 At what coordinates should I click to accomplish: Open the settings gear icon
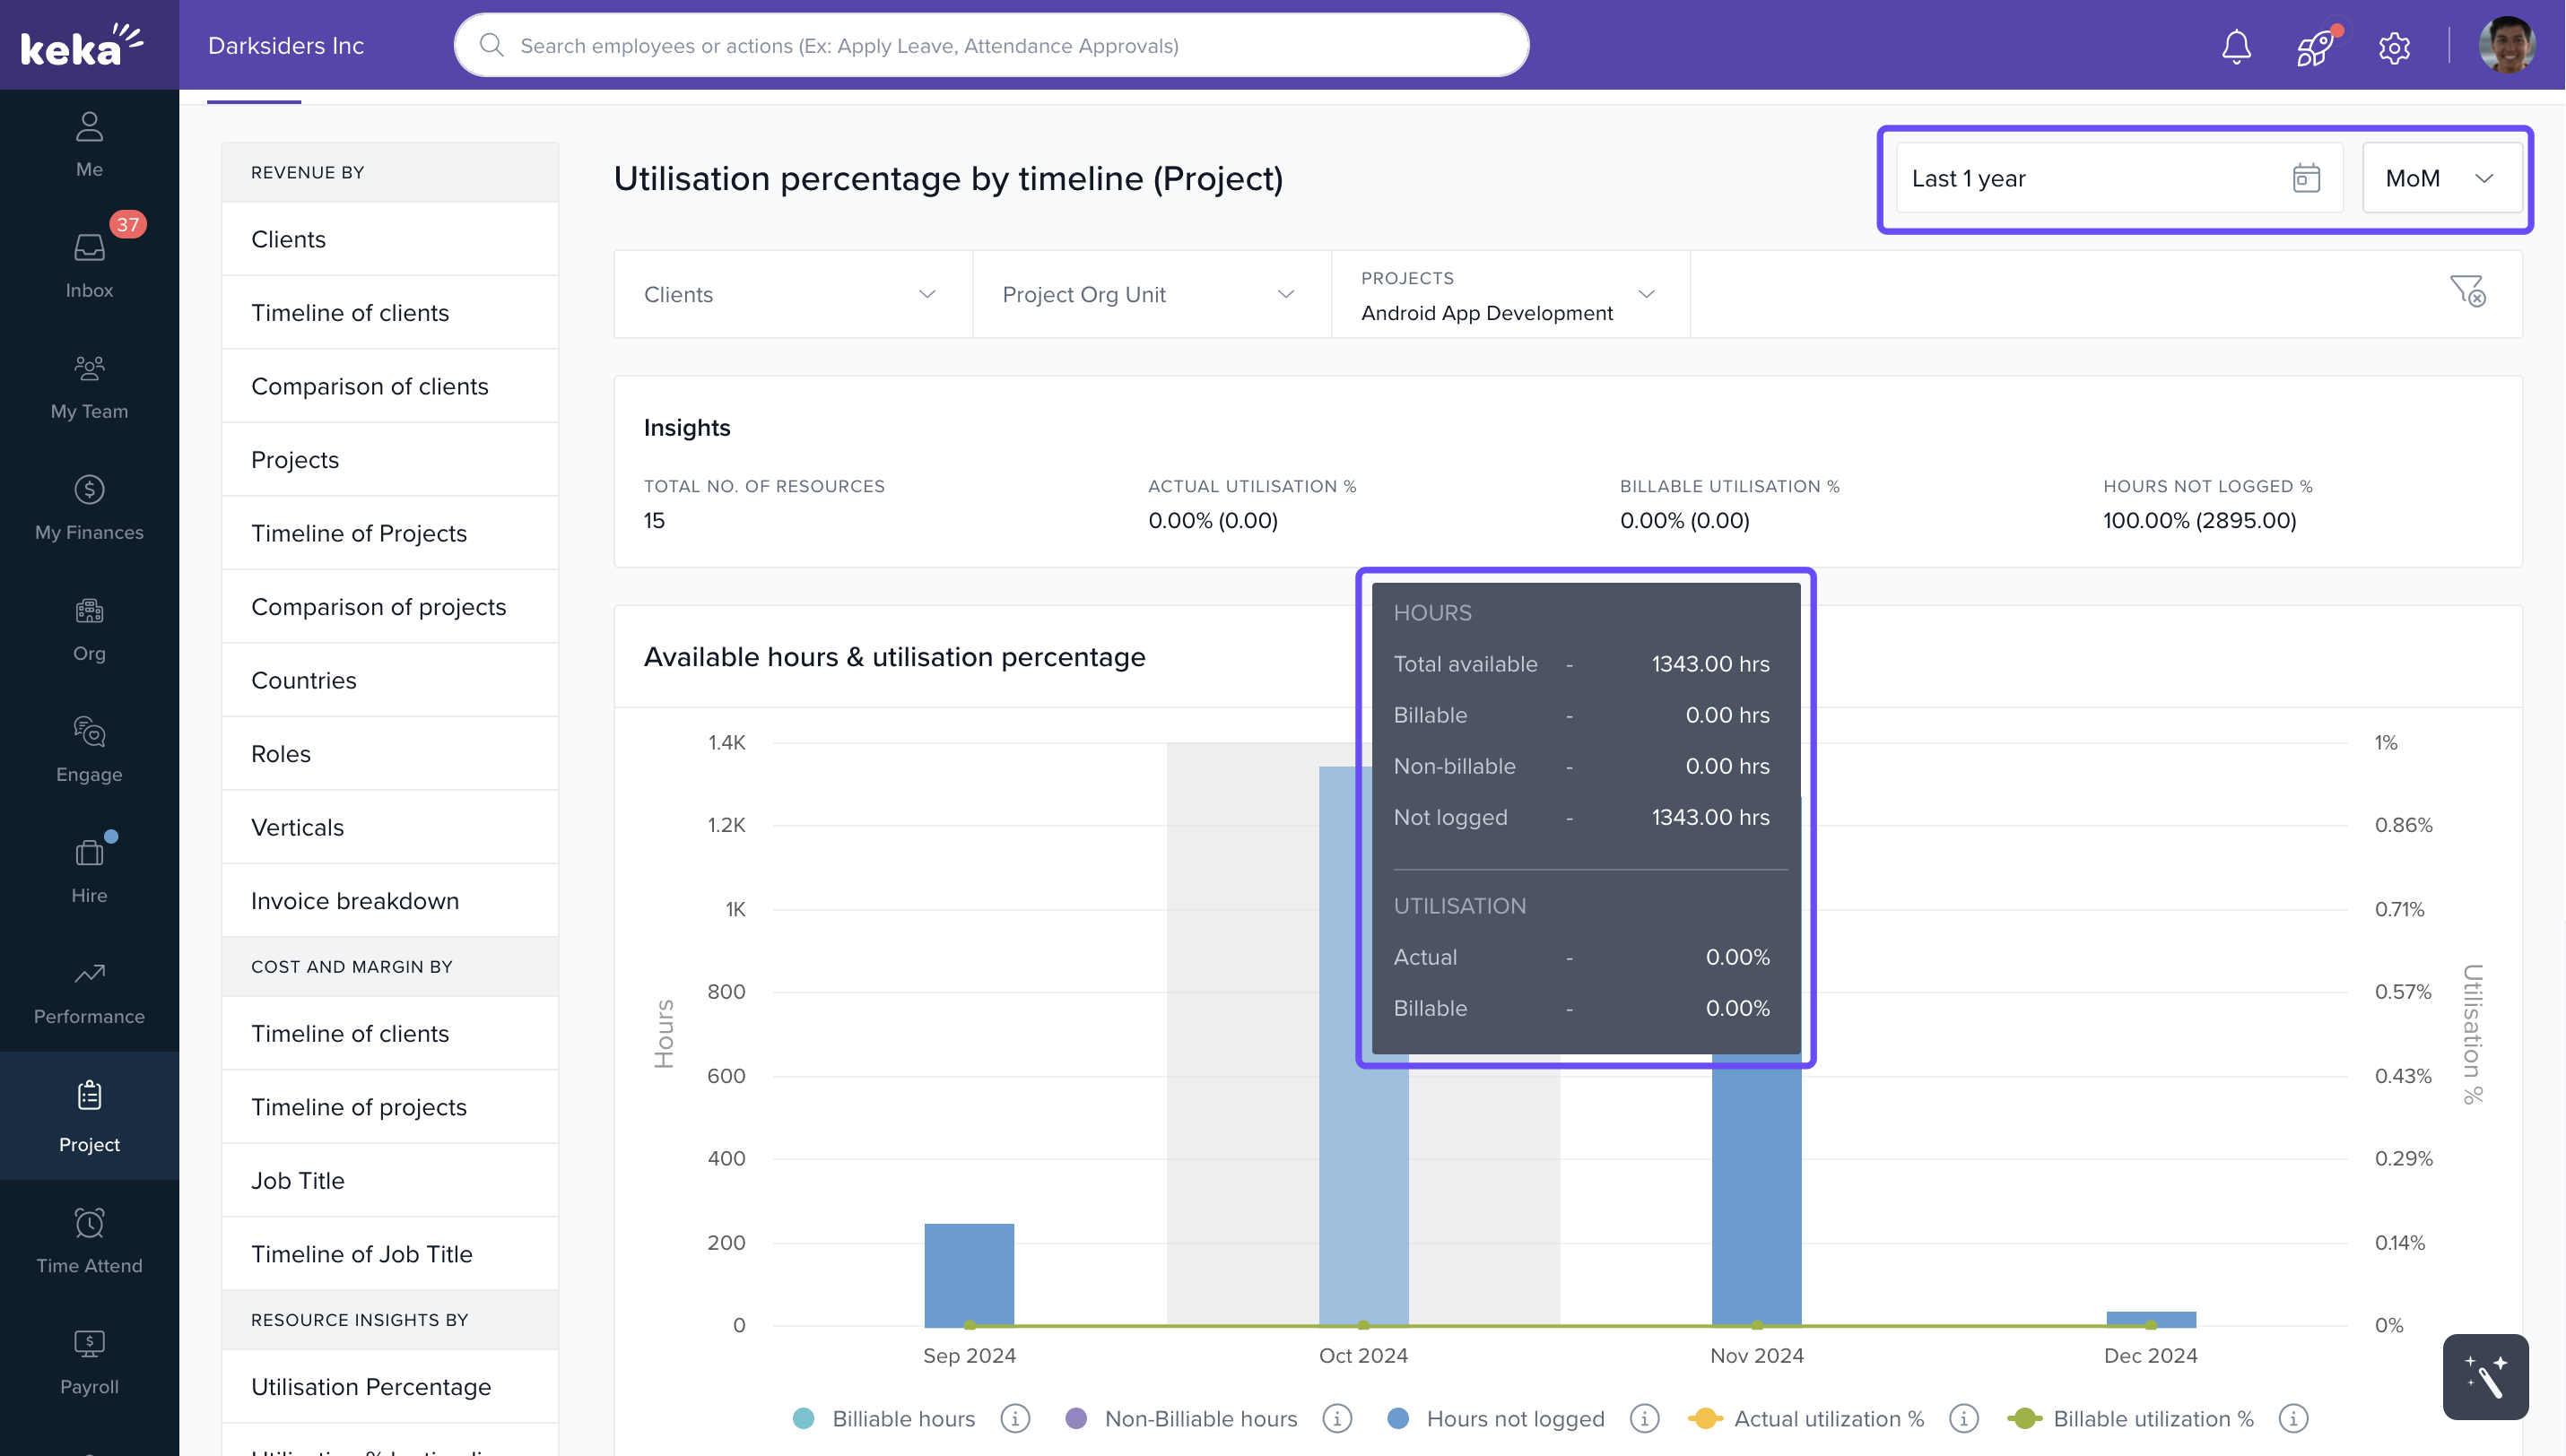[x=2394, y=47]
